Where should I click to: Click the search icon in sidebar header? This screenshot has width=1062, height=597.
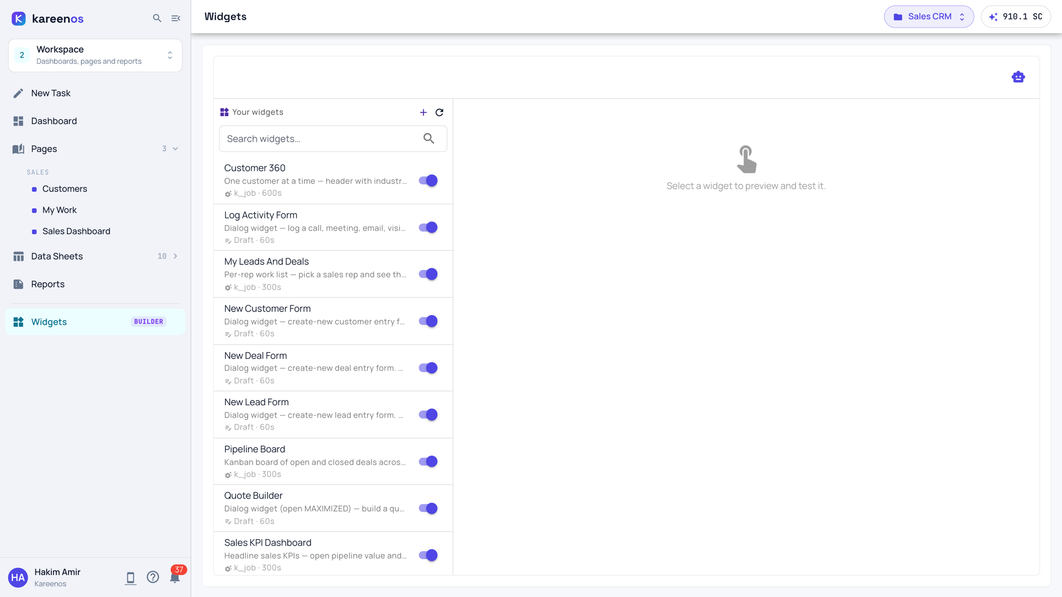click(157, 18)
